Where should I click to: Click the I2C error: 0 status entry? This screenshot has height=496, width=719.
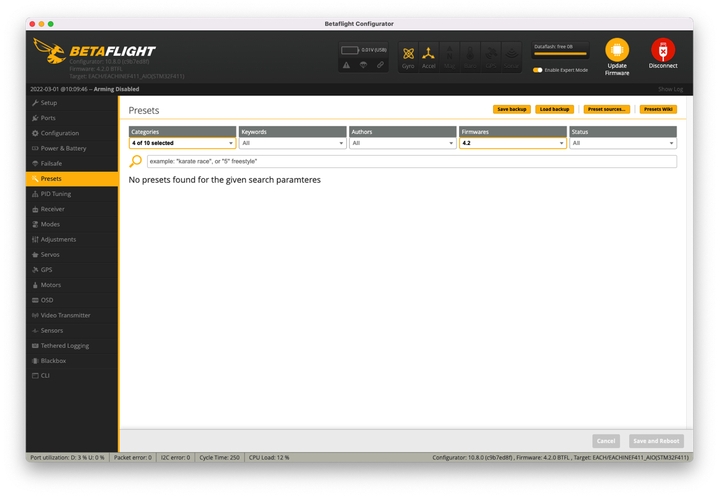click(x=175, y=458)
